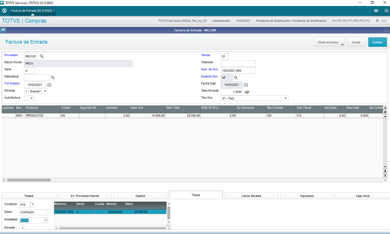
Task: Click the 20.000,00 Valor Total cell
Action: 183,116
